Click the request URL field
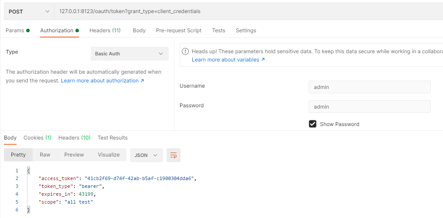The image size is (443, 218). pyautogui.click(x=249, y=12)
